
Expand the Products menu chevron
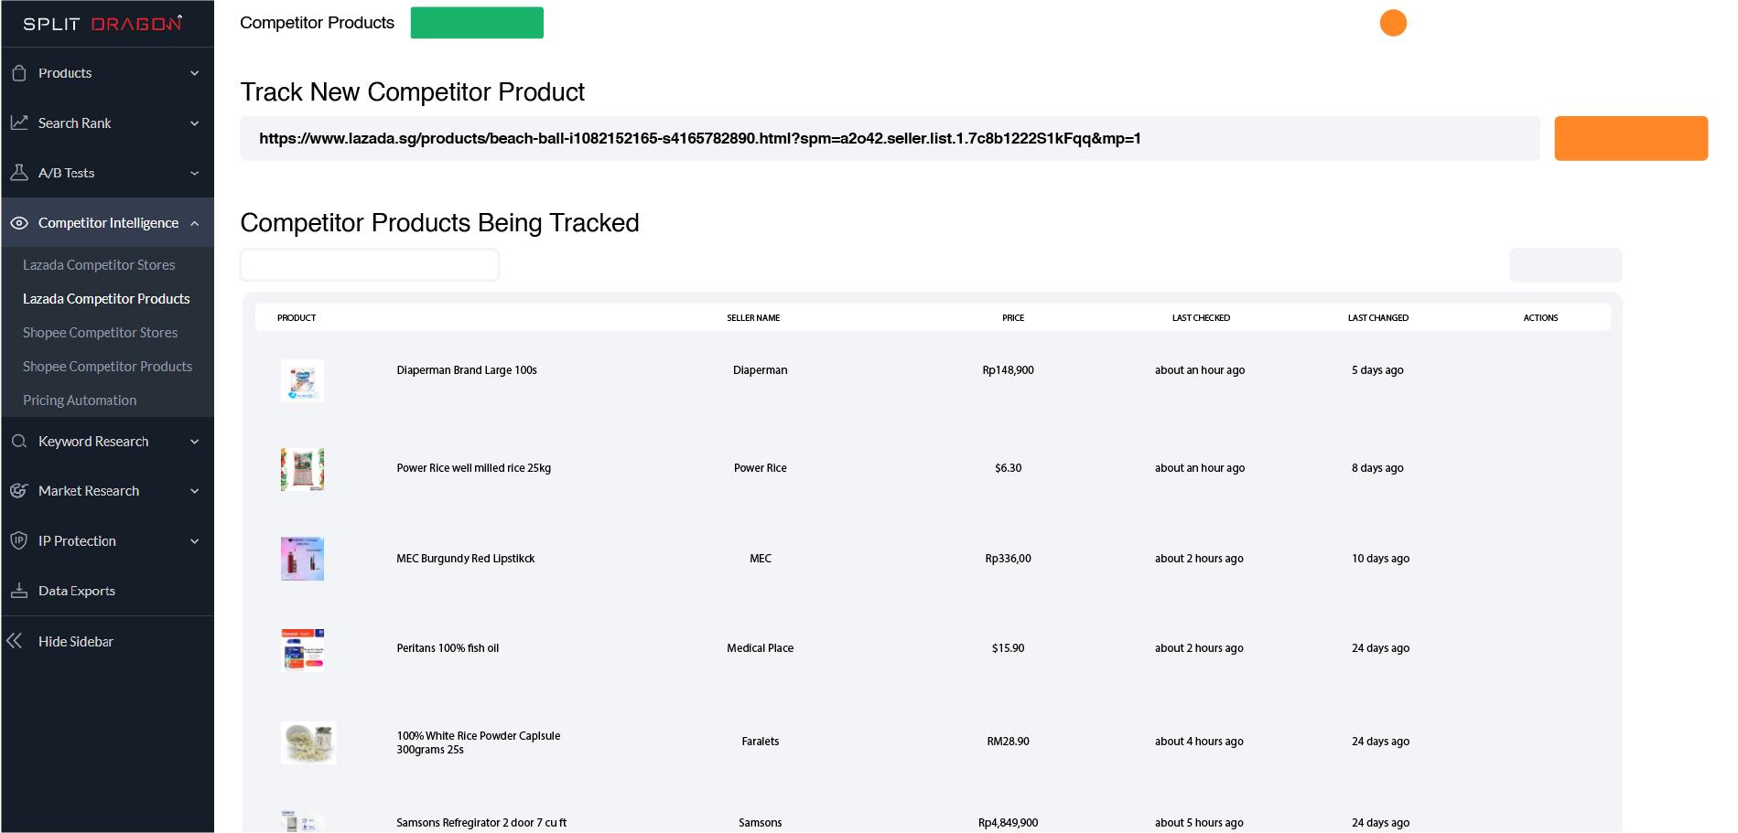pyautogui.click(x=194, y=73)
